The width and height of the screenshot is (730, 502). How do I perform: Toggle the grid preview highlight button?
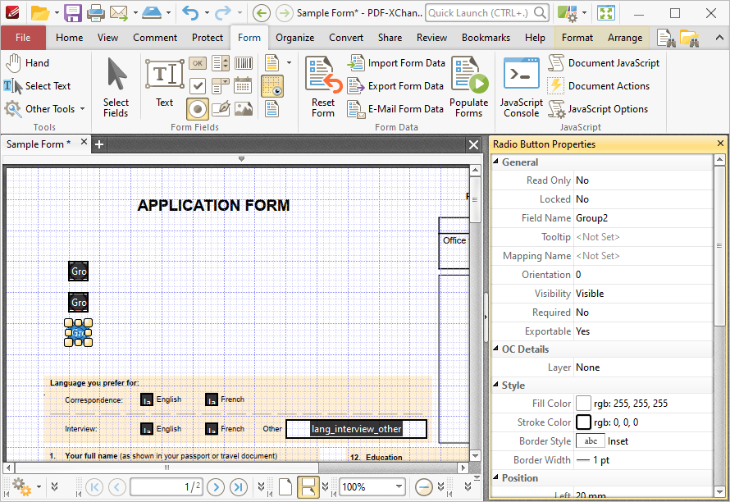click(272, 86)
